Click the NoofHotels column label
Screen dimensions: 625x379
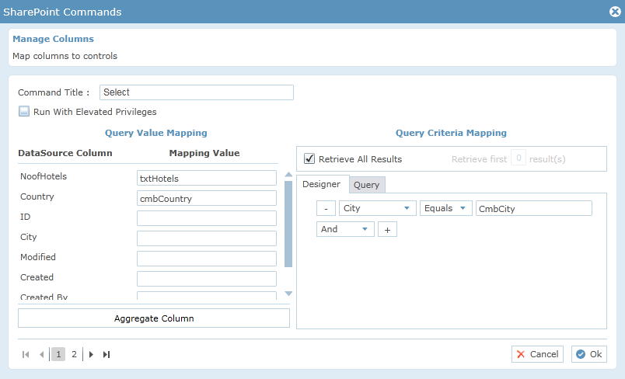pyautogui.click(x=44, y=176)
